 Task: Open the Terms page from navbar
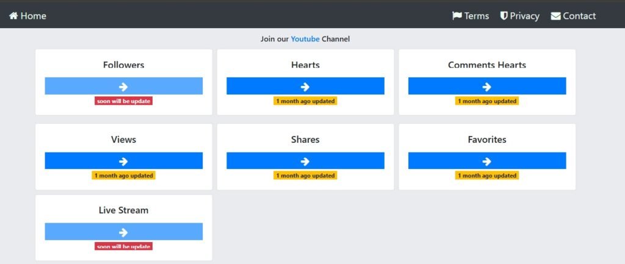pos(476,16)
